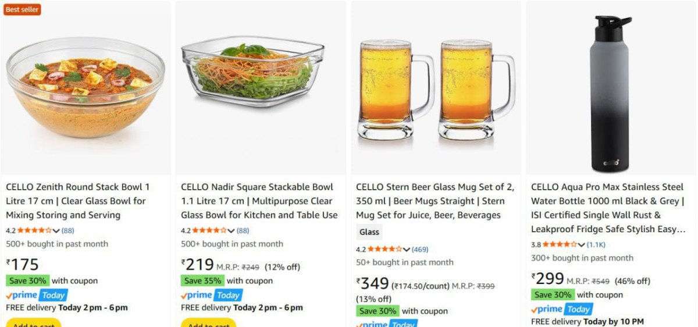This screenshot has width=698, height=327.
Task: Open Nadir Square Stackable Bowl image
Action: click(252, 73)
